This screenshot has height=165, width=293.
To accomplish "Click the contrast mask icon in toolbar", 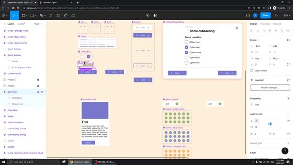I will pyautogui.click(x=155, y=16).
